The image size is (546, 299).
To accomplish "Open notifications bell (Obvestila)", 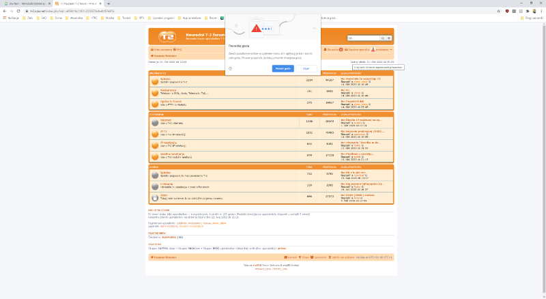I will click(x=333, y=50).
